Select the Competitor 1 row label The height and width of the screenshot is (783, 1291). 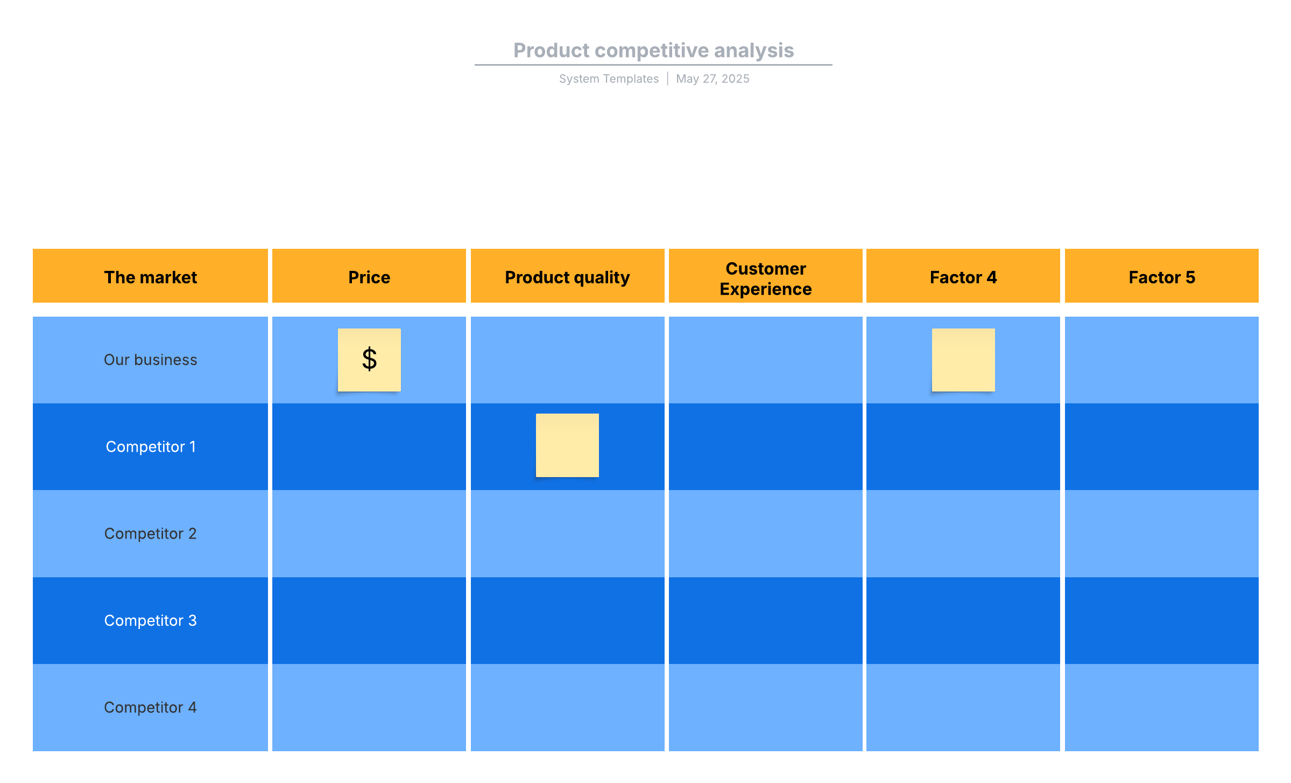tap(150, 446)
